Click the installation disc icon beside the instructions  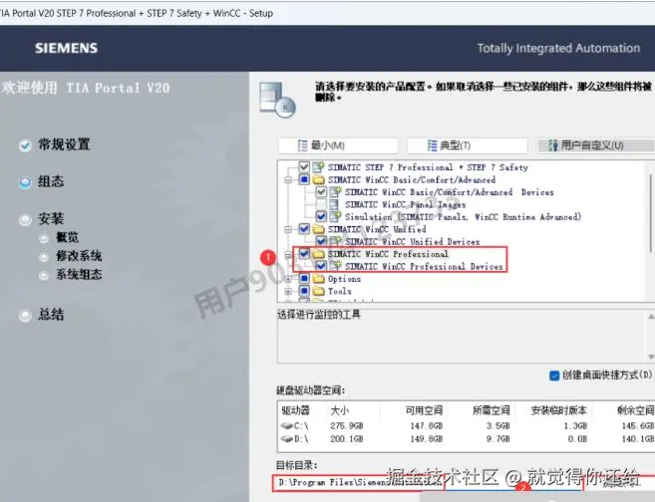tap(277, 101)
